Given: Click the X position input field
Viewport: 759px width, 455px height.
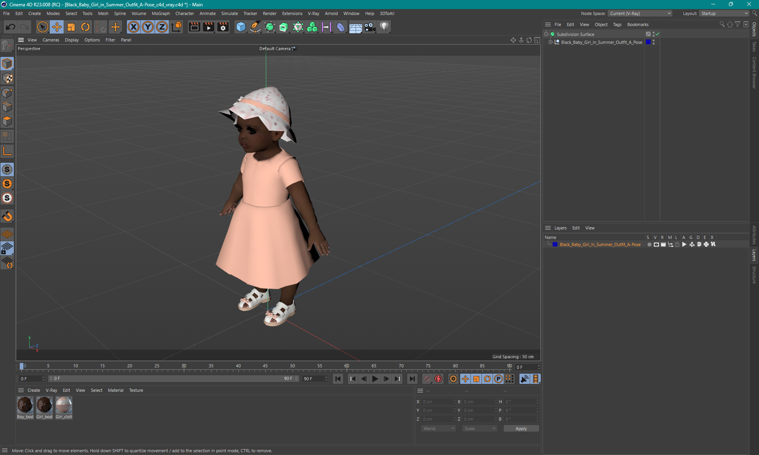Looking at the screenshot, I should click(438, 402).
